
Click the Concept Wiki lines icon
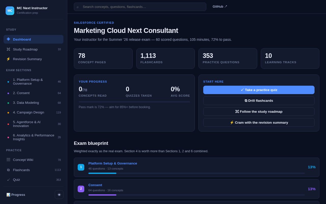[8, 160]
